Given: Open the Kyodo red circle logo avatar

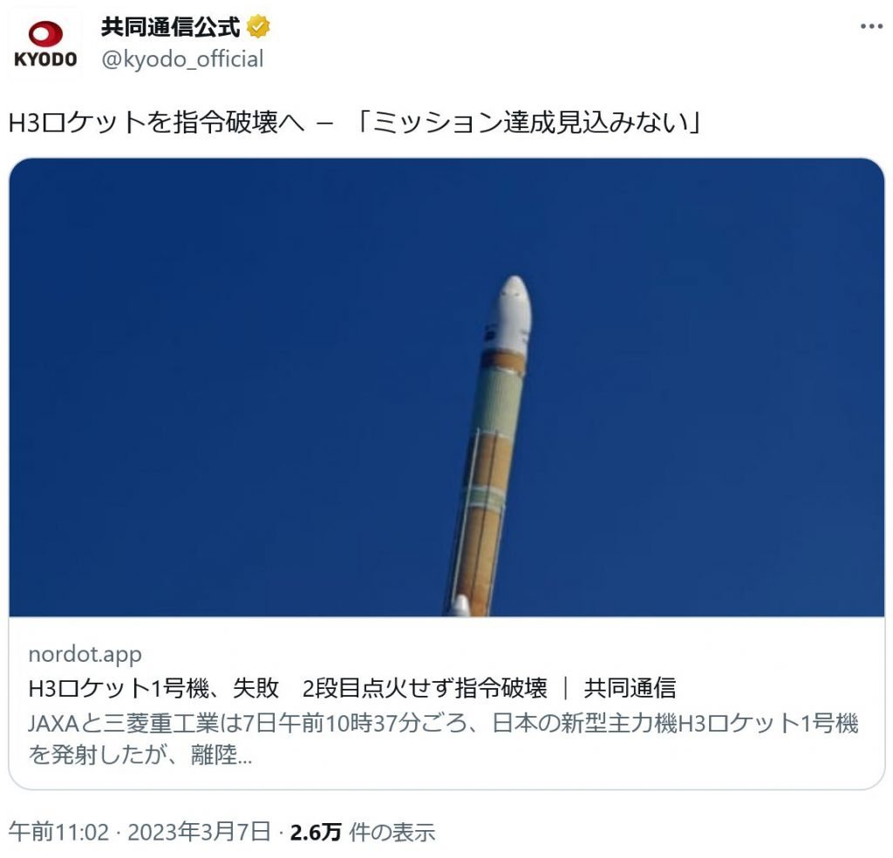Looking at the screenshot, I should click(45, 34).
